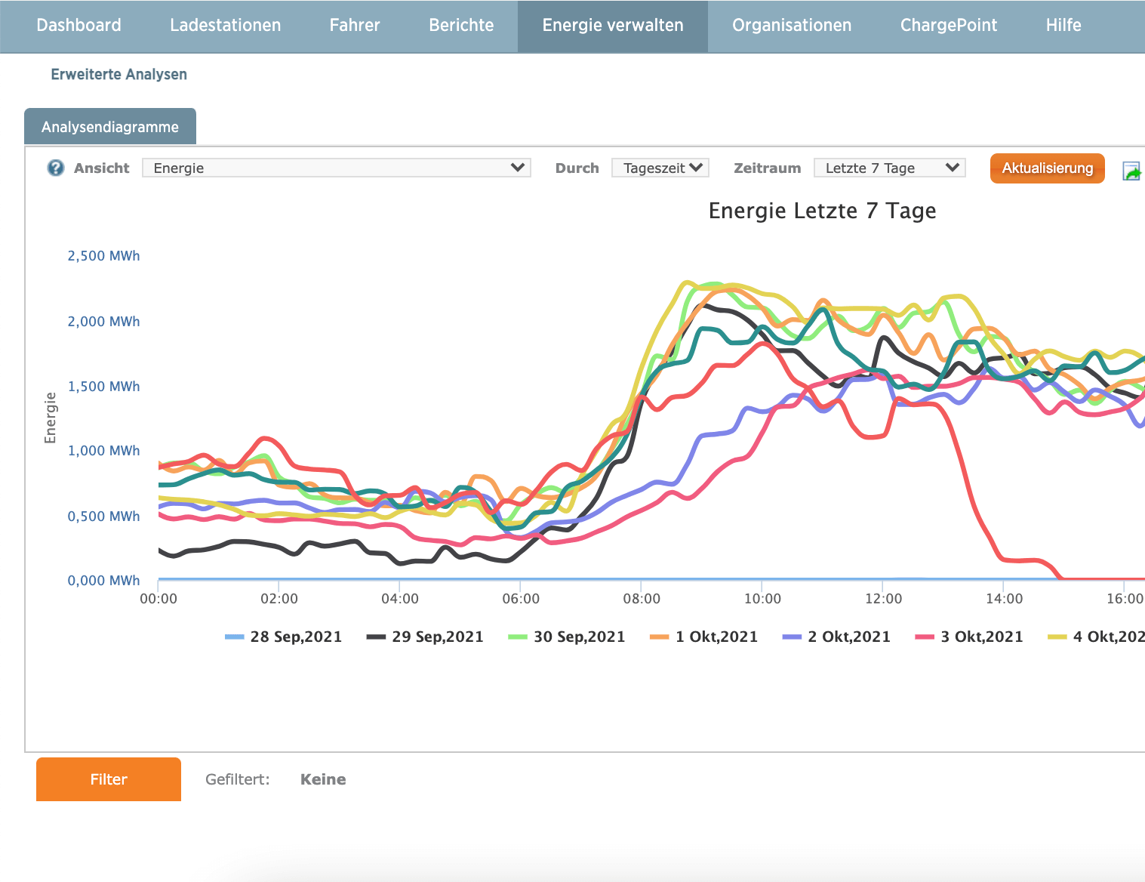The height and width of the screenshot is (882, 1145).
Task: Click the orange Filter button
Action: point(109,779)
